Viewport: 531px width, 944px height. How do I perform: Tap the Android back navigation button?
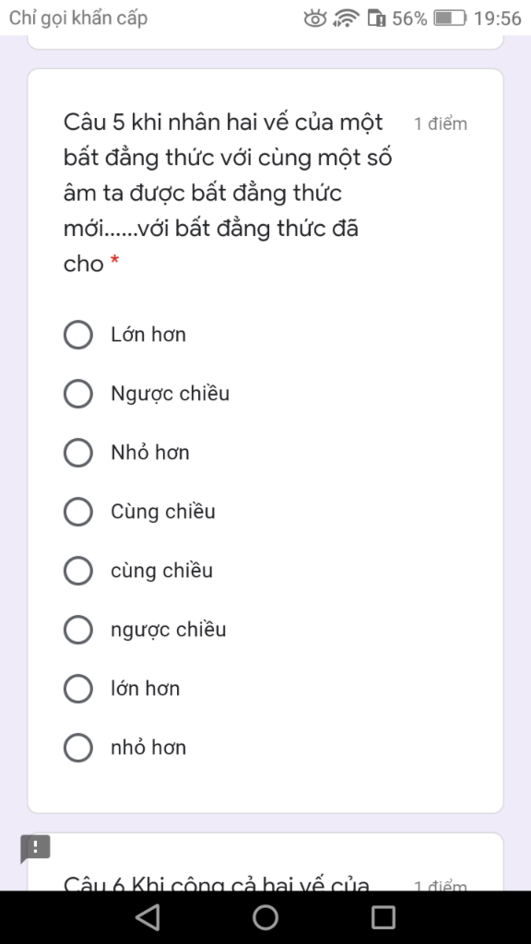click(x=148, y=917)
